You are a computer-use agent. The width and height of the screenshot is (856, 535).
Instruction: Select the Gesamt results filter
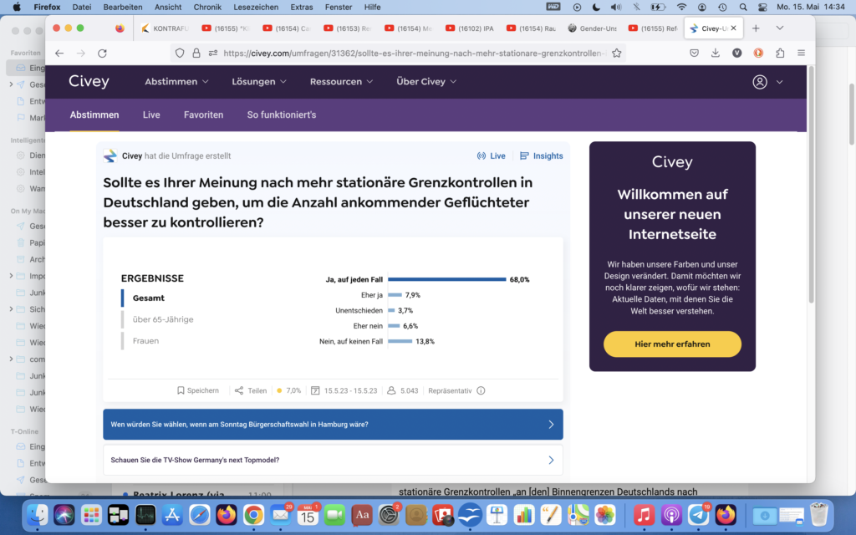pos(148,298)
